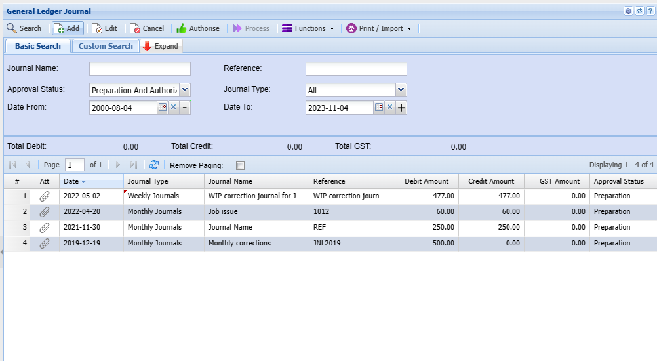Expand the search panel
The image size is (657, 361).
161,46
